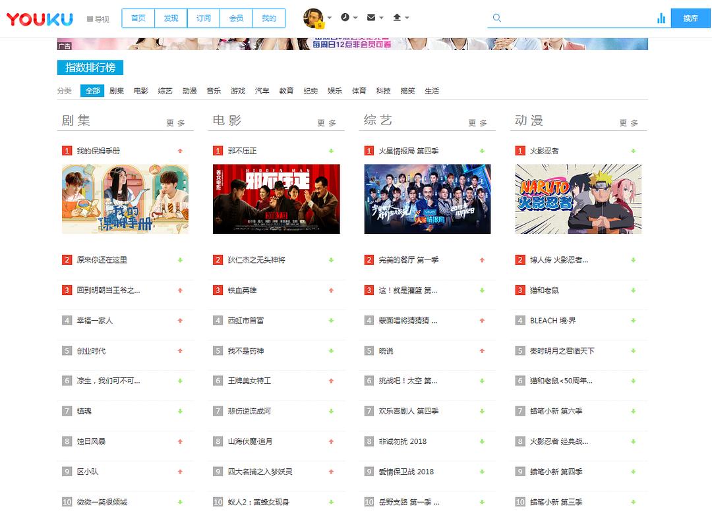Open 更多 link for 动漫 section
The height and width of the screenshot is (519, 712).
(628, 123)
